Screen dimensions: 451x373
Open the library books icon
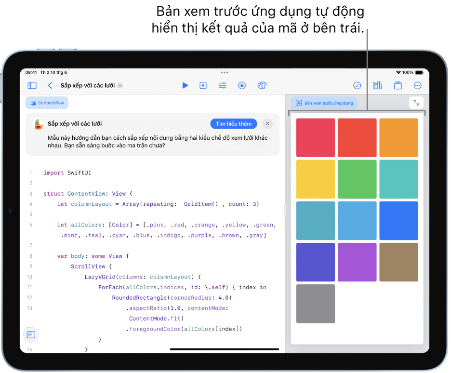[377, 85]
